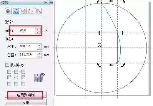Image resolution: width=153 pixels, height=106 pixels.
Task: Click the bottom horizontal skew handle
Action: [111, 65]
